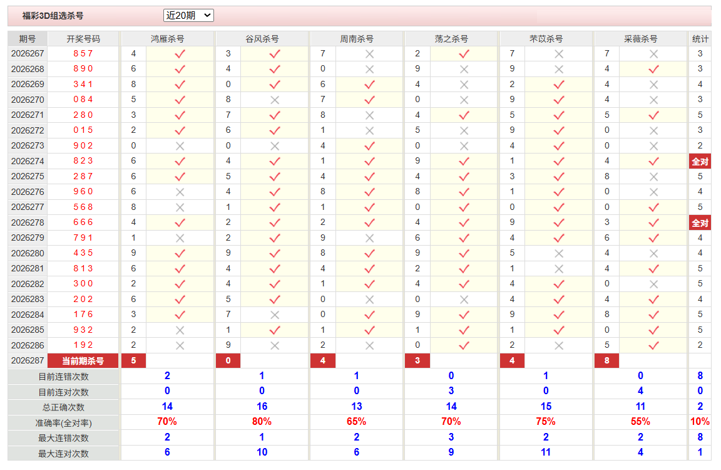The height and width of the screenshot is (470, 721).
Task: Click the 荡之杀号 column header
Action: (451, 39)
